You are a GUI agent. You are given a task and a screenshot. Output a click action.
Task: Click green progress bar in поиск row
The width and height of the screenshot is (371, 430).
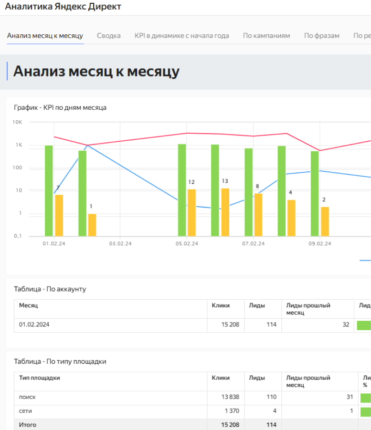[365, 398]
